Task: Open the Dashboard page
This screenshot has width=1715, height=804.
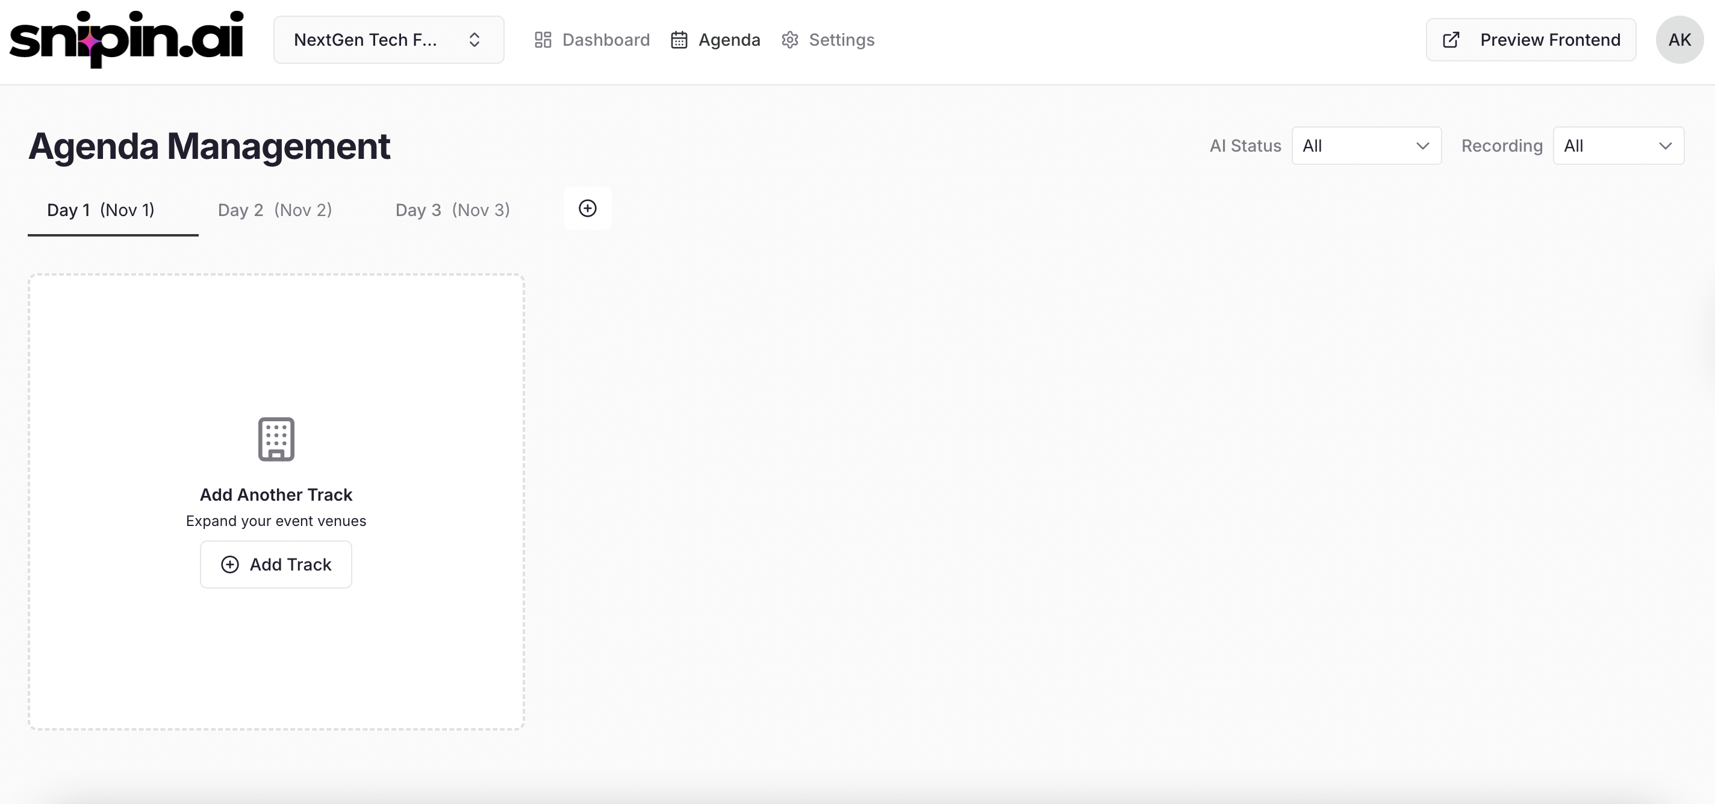Action: click(x=592, y=39)
